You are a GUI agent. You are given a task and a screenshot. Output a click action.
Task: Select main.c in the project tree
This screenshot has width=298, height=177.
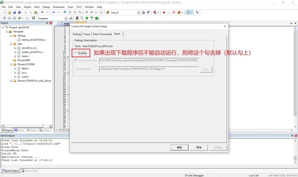pyautogui.click(x=25, y=56)
